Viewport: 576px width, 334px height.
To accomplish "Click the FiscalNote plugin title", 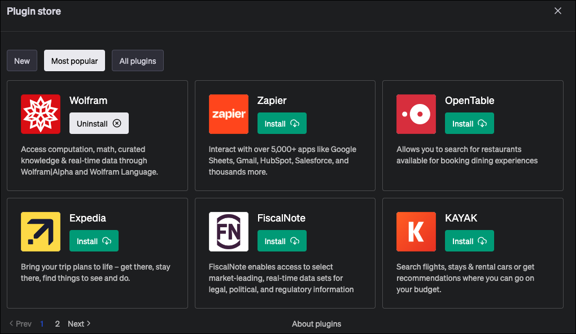I will pos(281,218).
